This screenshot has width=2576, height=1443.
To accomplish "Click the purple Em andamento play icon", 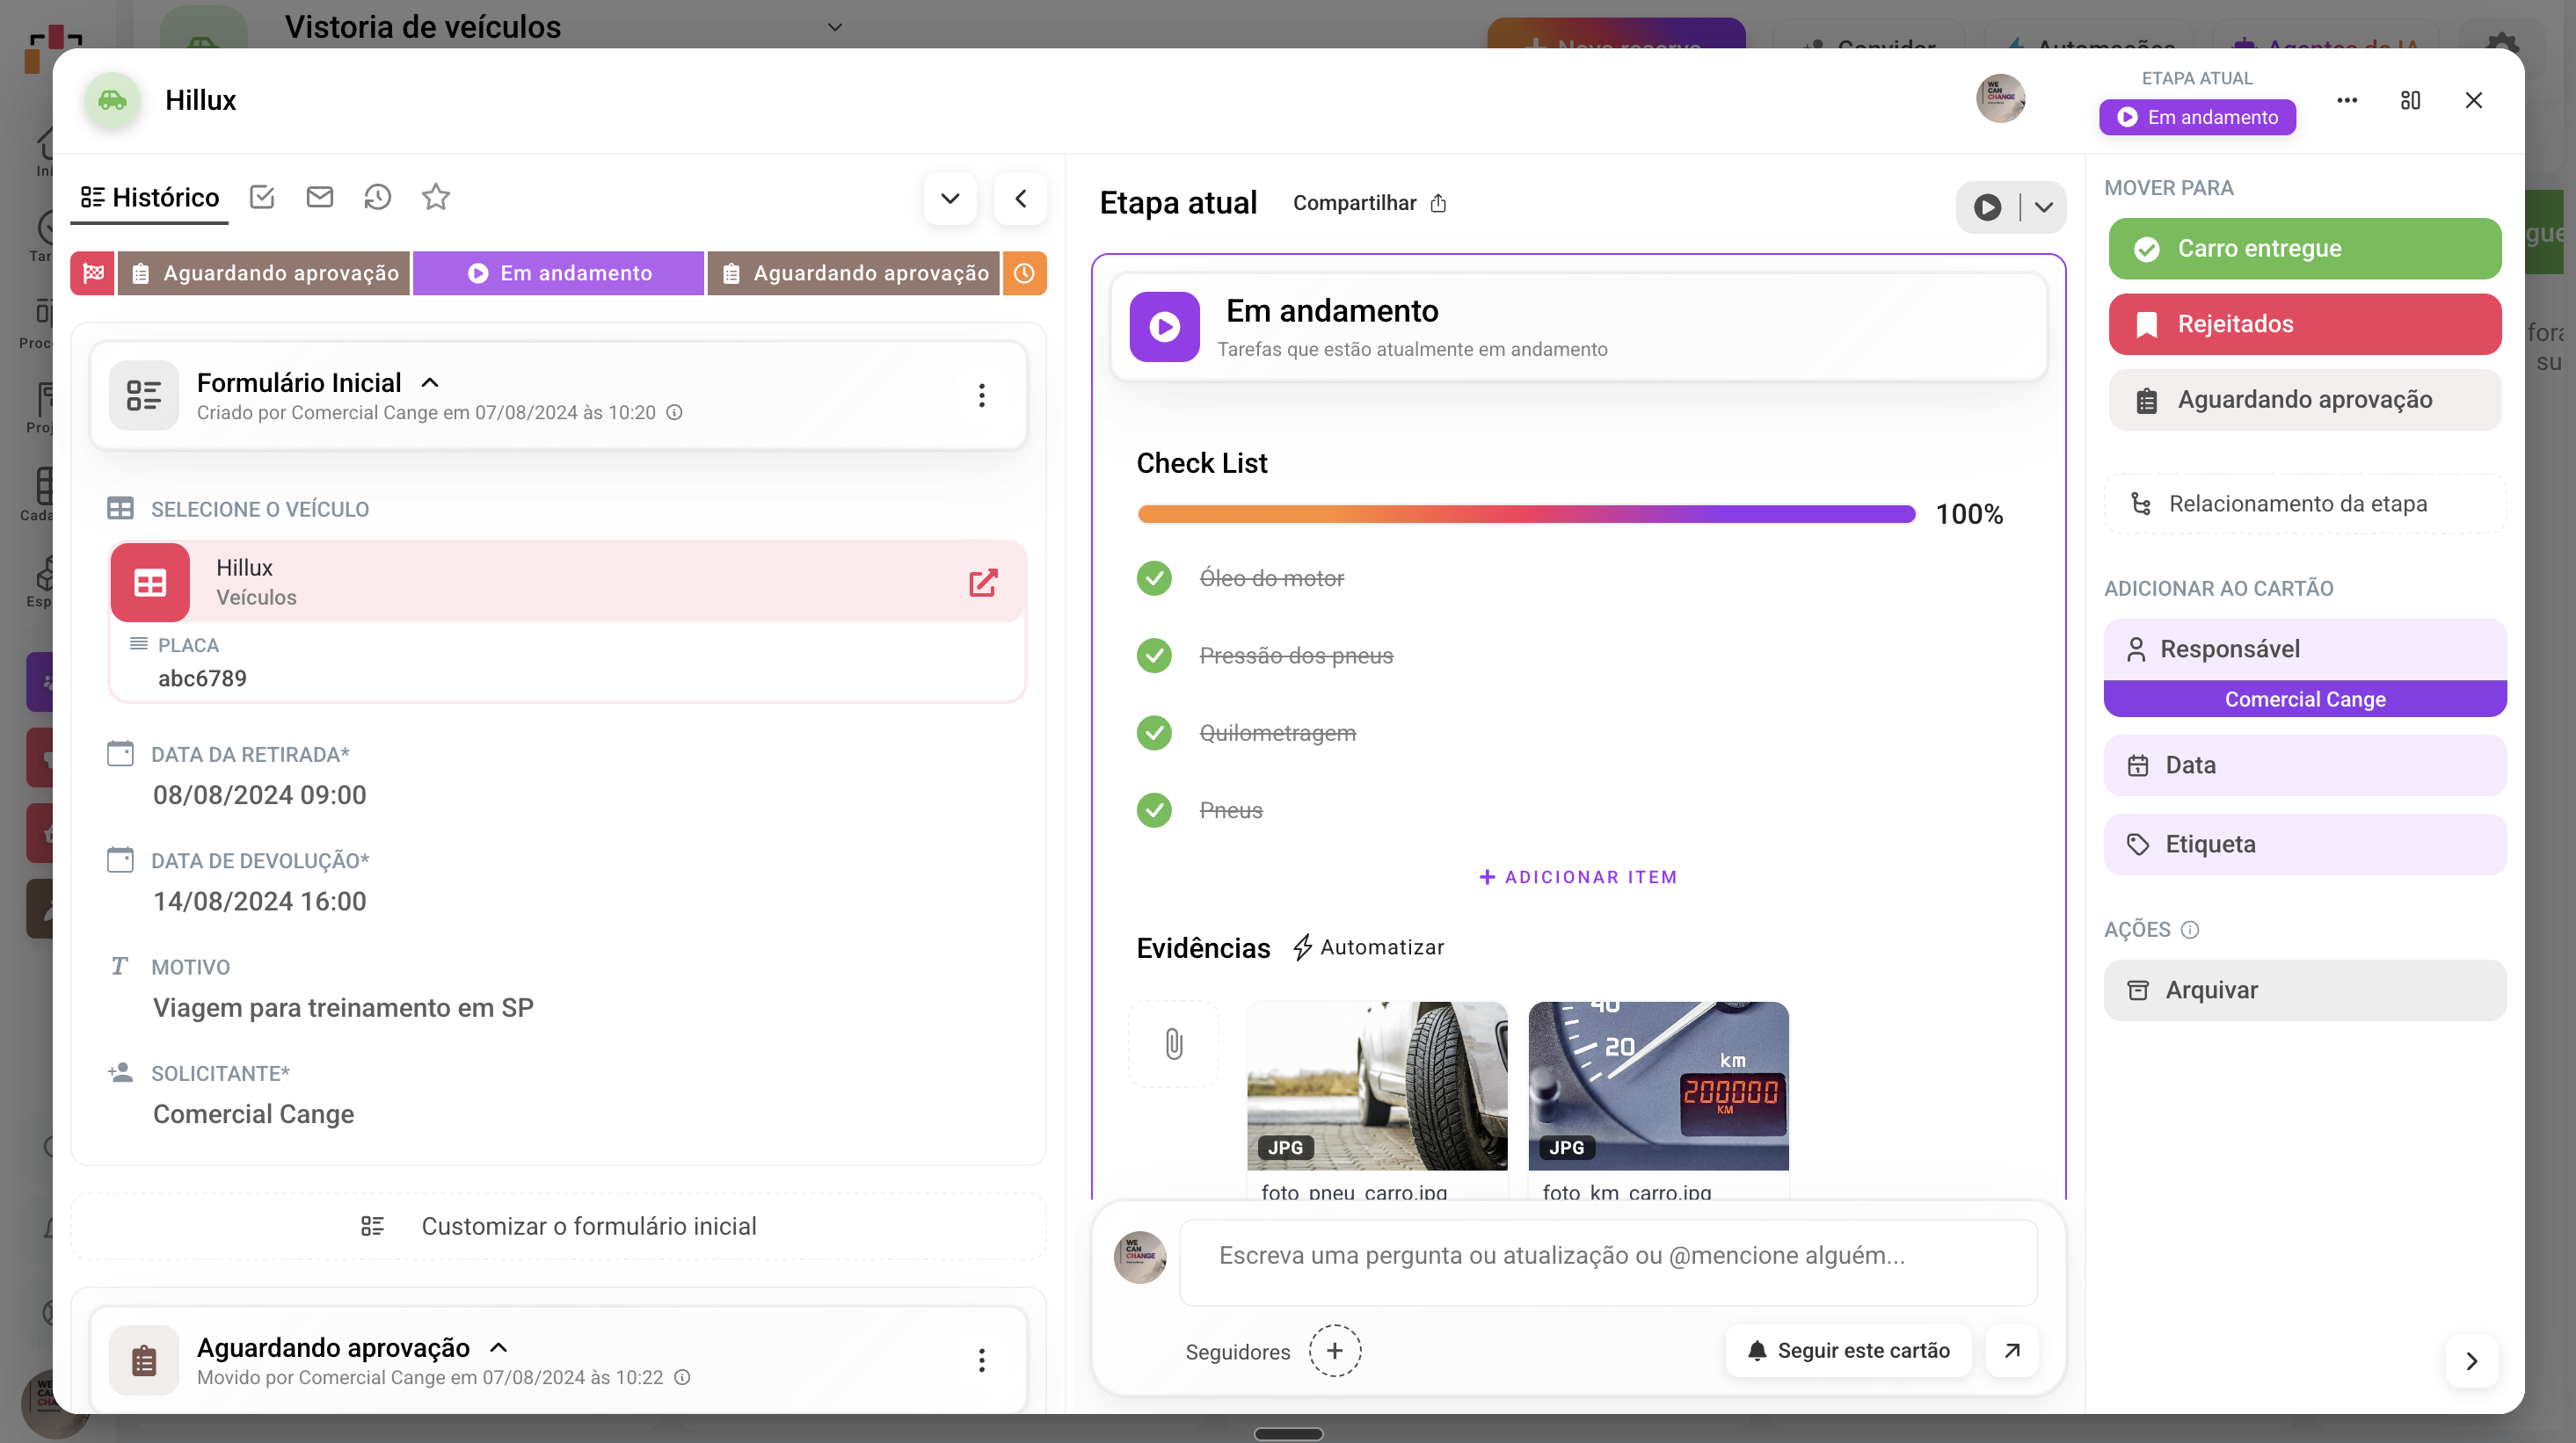I will pyautogui.click(x=1165, y=327).
